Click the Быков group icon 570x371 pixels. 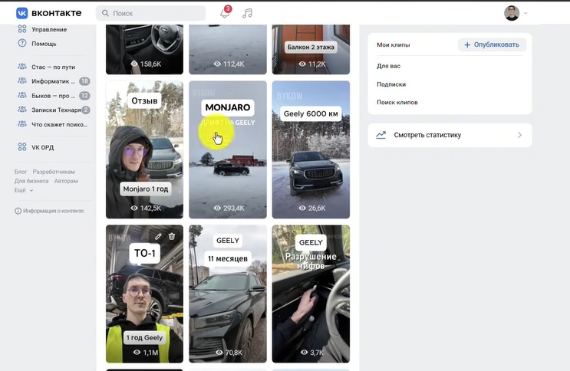pyautogui.click(x=22, y=95)
